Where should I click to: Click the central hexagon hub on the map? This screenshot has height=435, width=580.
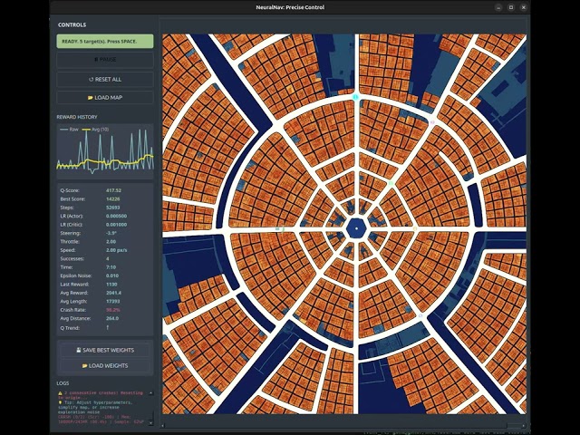coord(357,229)
